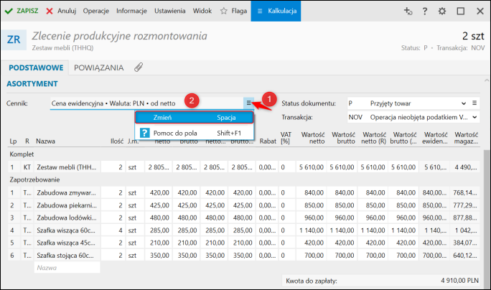Screen dimensions: 491x290
Task: Click the Anuluj button label
Action: click(67, 11)
